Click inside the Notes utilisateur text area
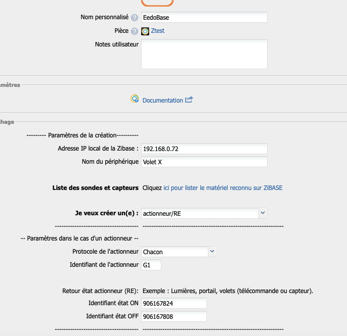The width and height of the screenshot is (347, 336). click(204, 54)
